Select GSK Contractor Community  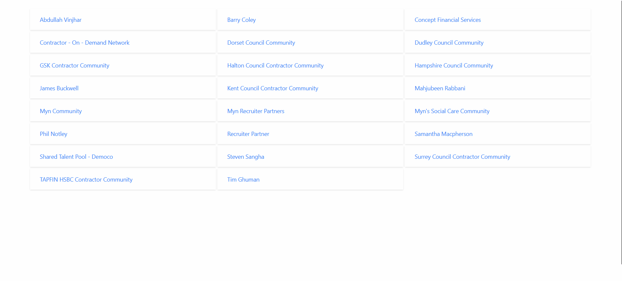point(74,66)
